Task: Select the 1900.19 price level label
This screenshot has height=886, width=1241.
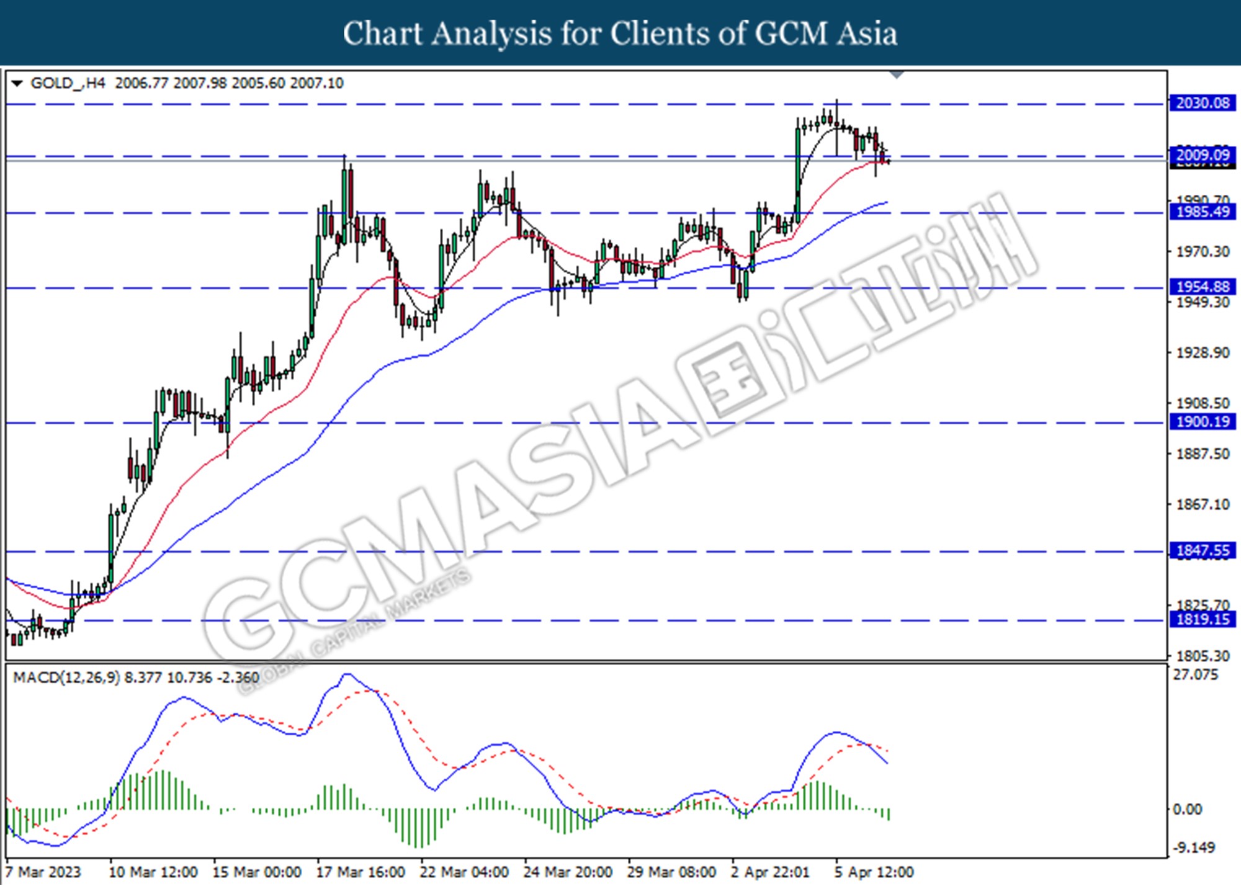Action: coord(1203,422)
